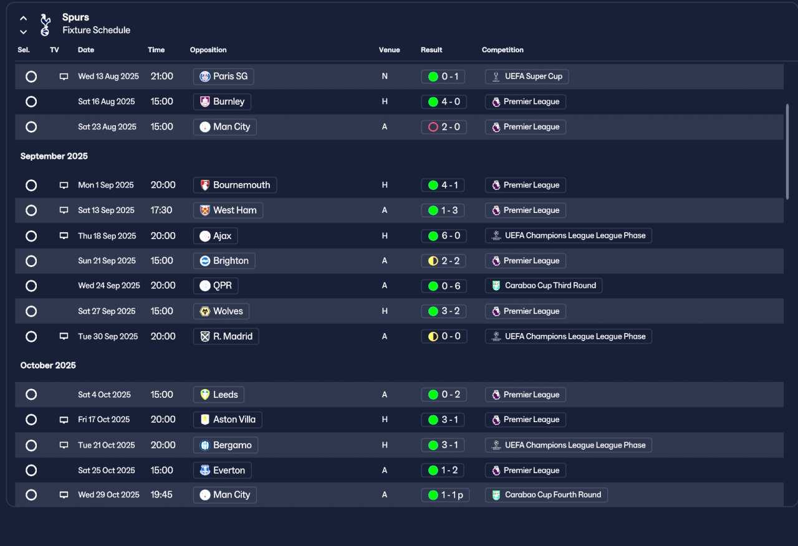Click the TV icon for the West Ham match
The width and height of the screenshot is (798, 546).
click(x=64, y=210)
